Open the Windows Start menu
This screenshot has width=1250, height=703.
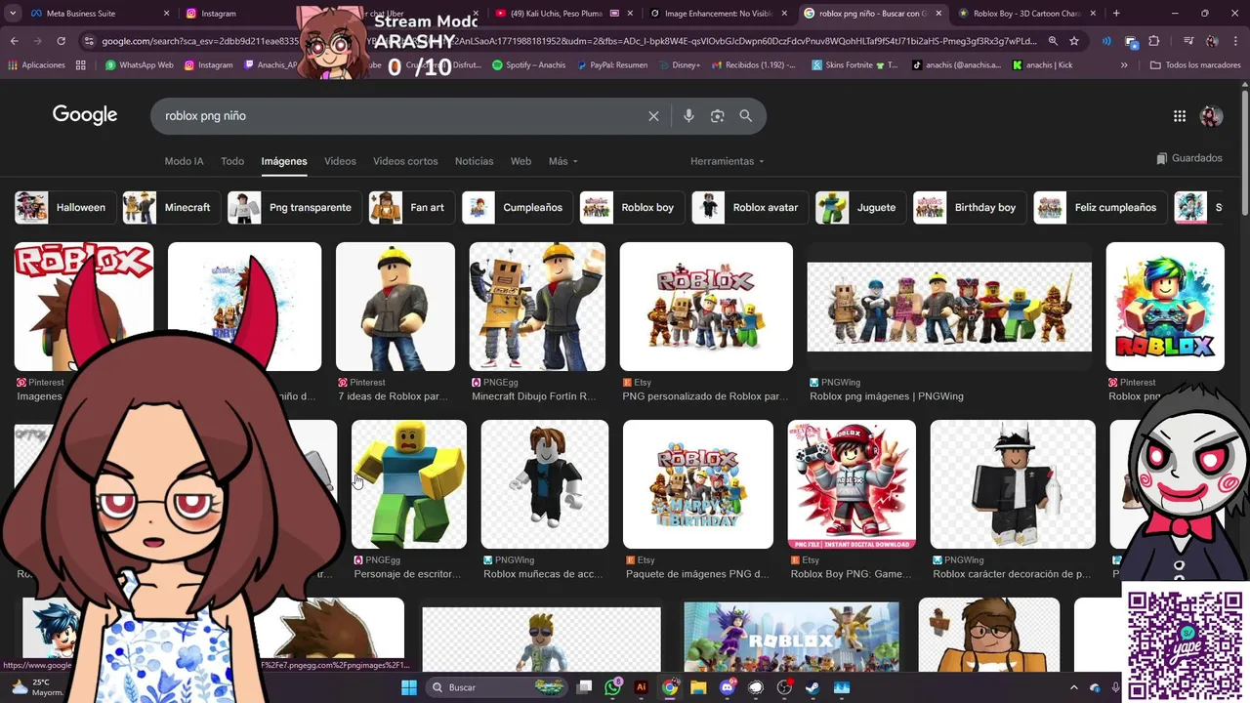(409, 687)
